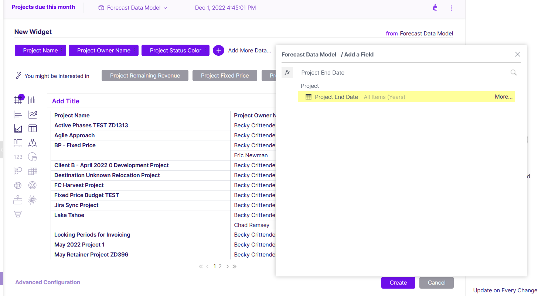Add suggested Project Remaining Revenue field

click(x=145, y=76)
